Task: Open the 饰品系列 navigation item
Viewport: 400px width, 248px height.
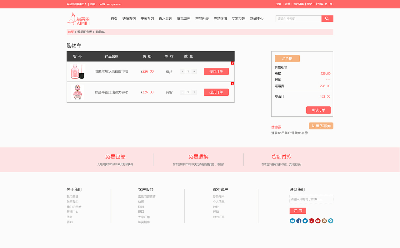Action: [x=184, y=19]
